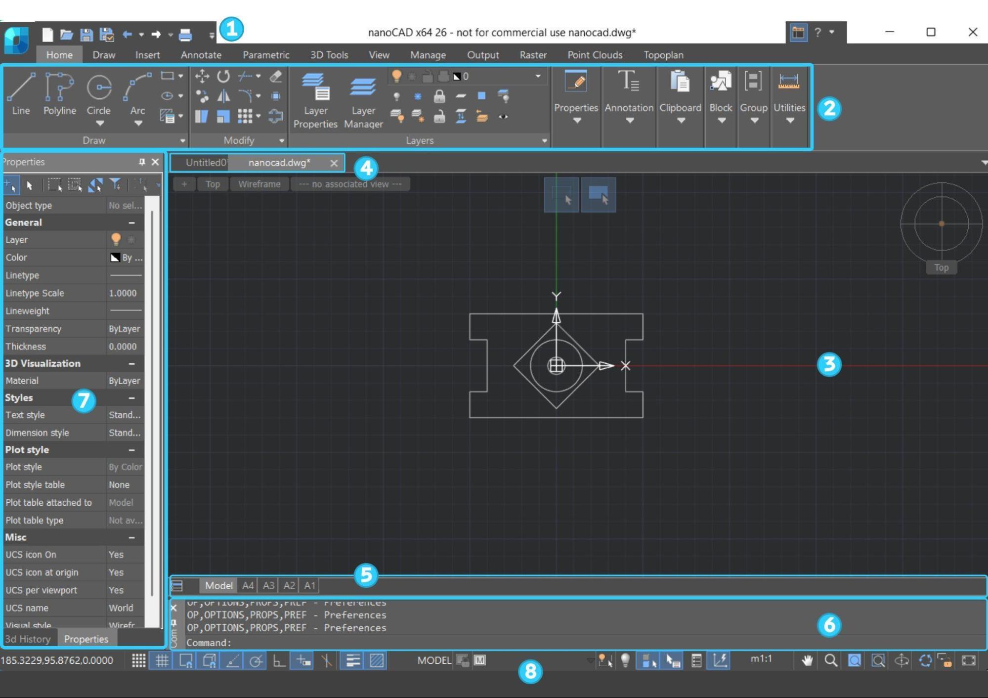Click the Erase tool icon
This screenshot has width=988, height=698.
click(276, 76)
